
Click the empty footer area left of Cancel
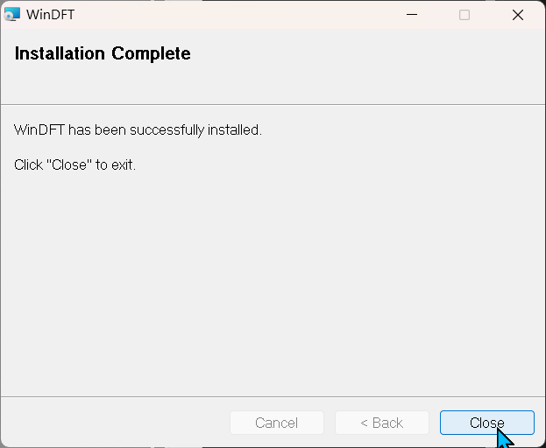[x=115, y=423]
